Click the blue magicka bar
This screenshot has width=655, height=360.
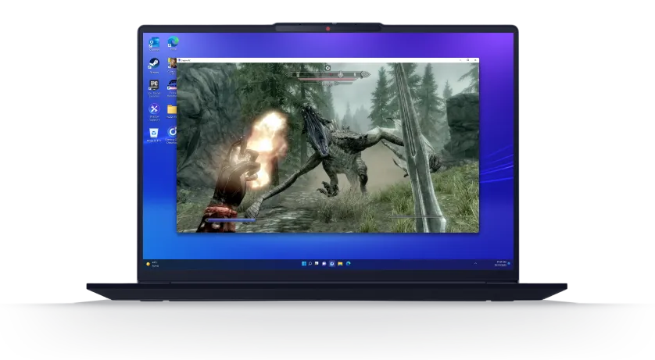(231, 220)
